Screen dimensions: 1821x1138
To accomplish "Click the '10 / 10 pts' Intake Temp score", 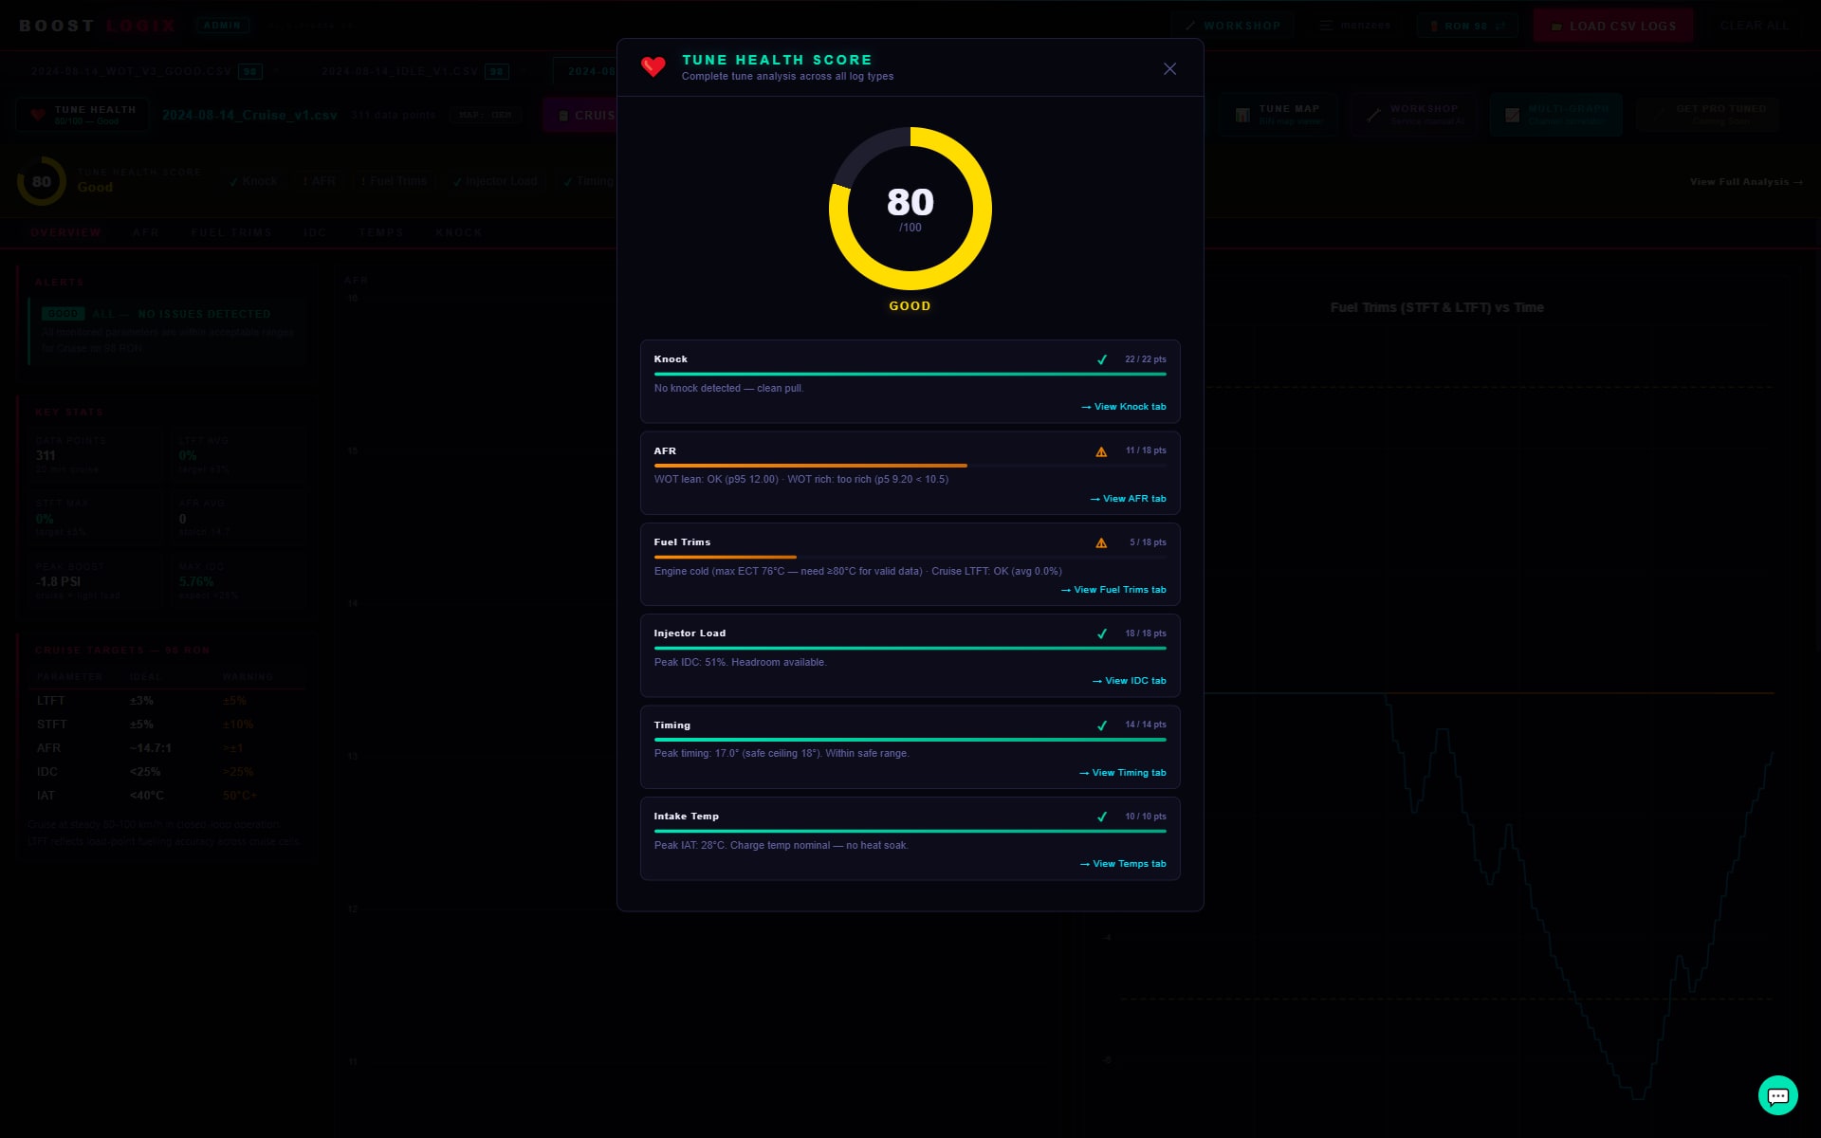I will (x=1146, y=817).
